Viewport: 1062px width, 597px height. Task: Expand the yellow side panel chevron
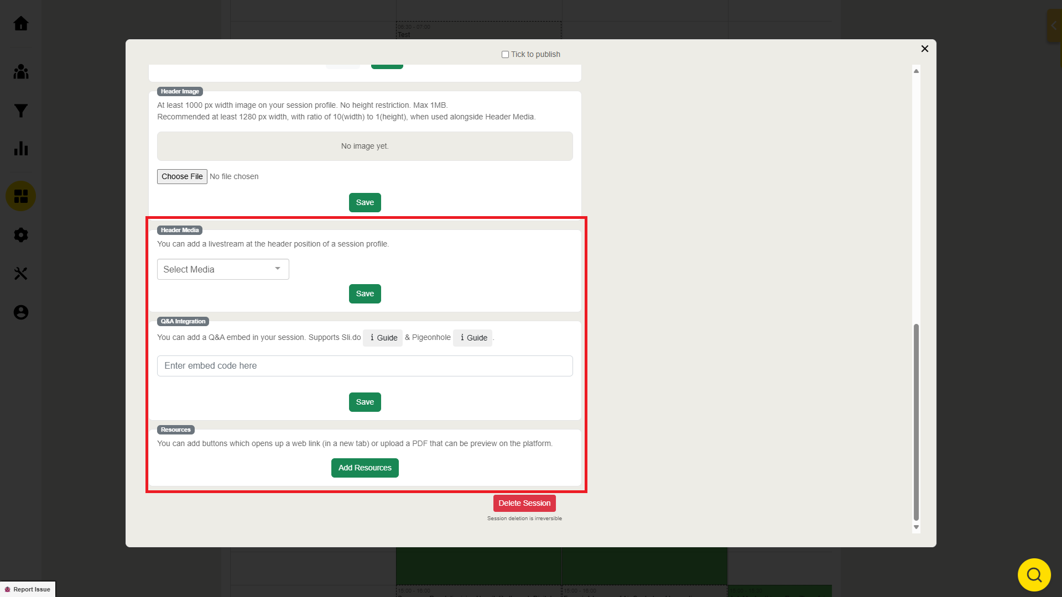click(1054, 25)
